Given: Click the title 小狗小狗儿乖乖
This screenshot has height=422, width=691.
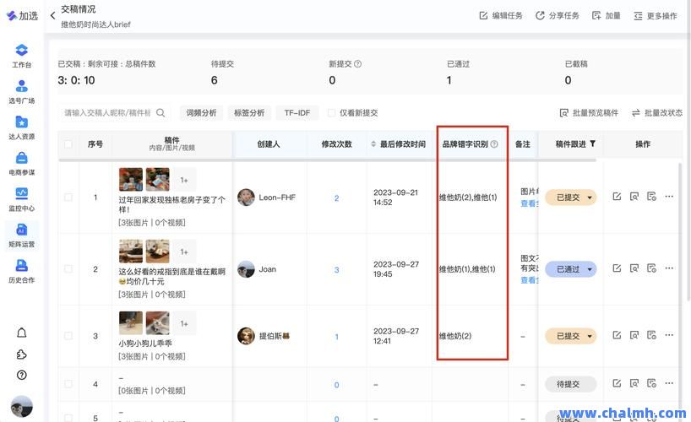Looking at the screenshot, I should pyautogui.click(x=145, y=344).
